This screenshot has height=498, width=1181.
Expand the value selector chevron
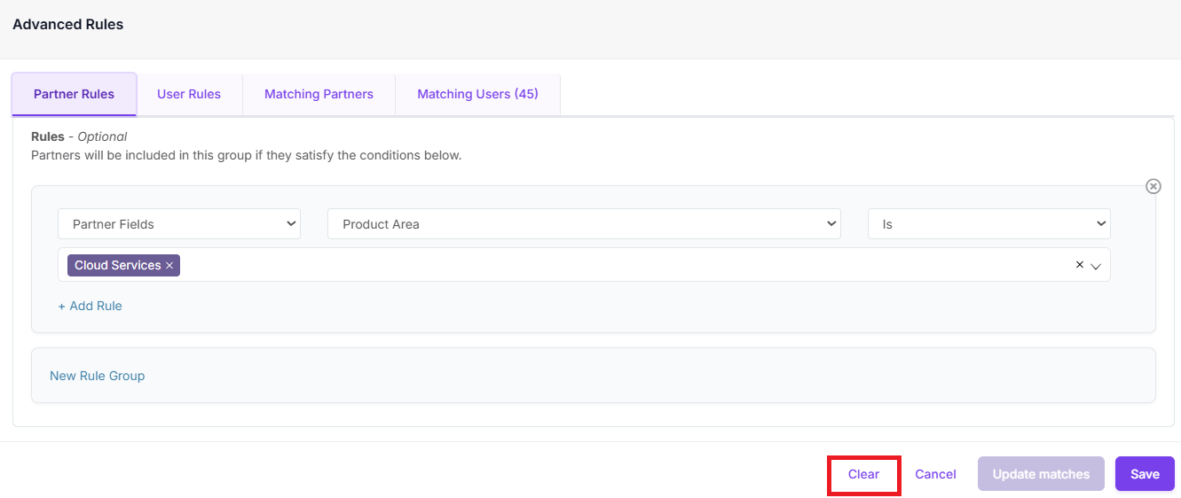tap(1096, 266)
